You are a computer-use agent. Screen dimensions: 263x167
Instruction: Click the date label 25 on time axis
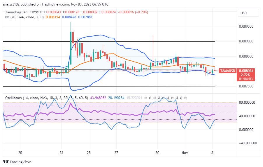[89, 153]
